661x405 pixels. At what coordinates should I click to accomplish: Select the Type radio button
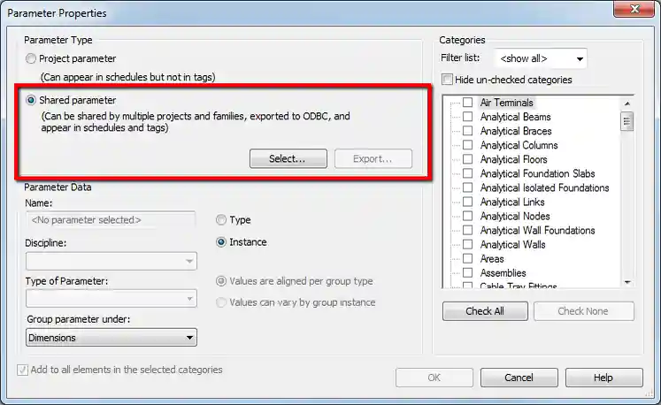[221, 220]
